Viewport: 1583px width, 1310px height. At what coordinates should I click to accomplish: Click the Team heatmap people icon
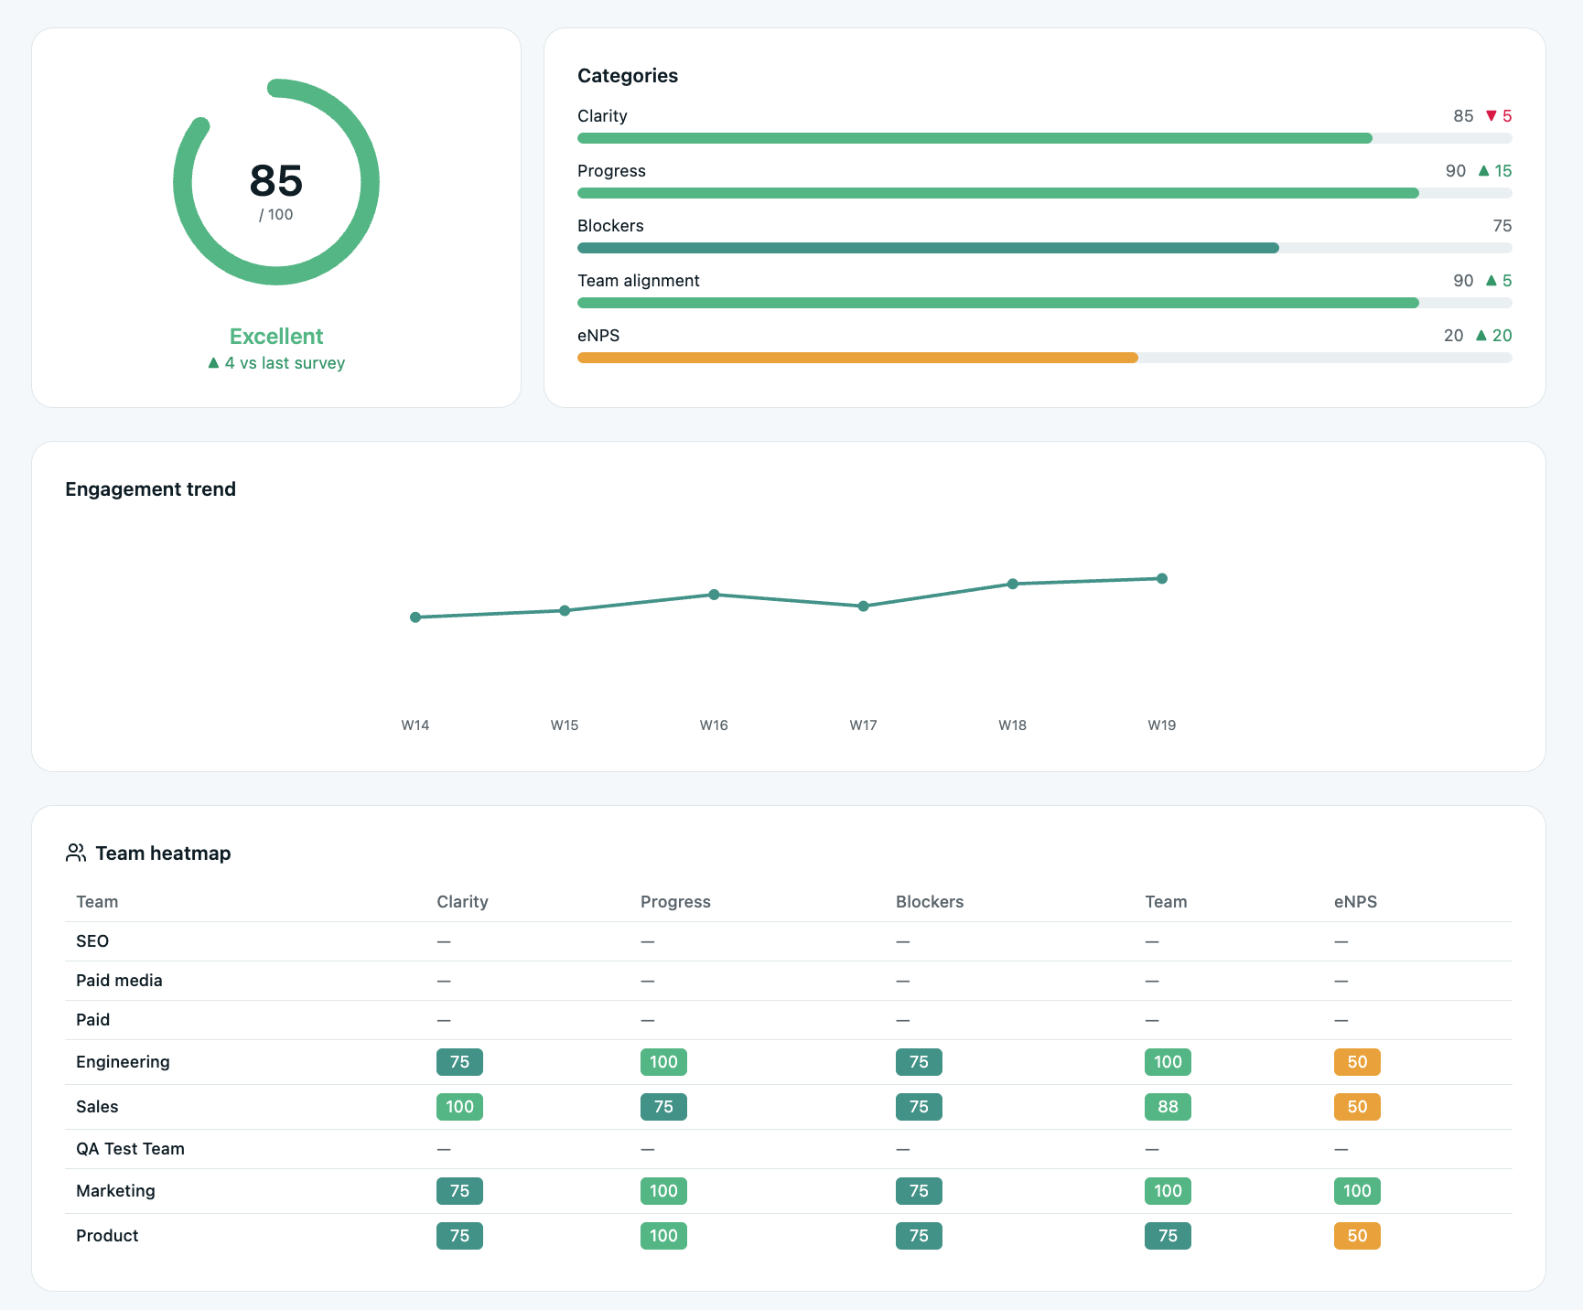76,853
